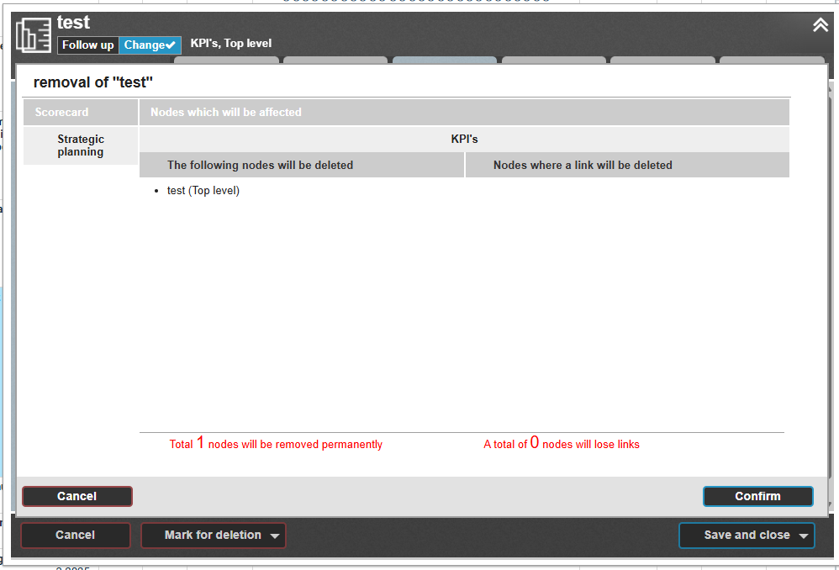Viewport: 839px width, 570px height.
Task: Select the test (Top level) node entry
Action: click(x=203, y=191)
